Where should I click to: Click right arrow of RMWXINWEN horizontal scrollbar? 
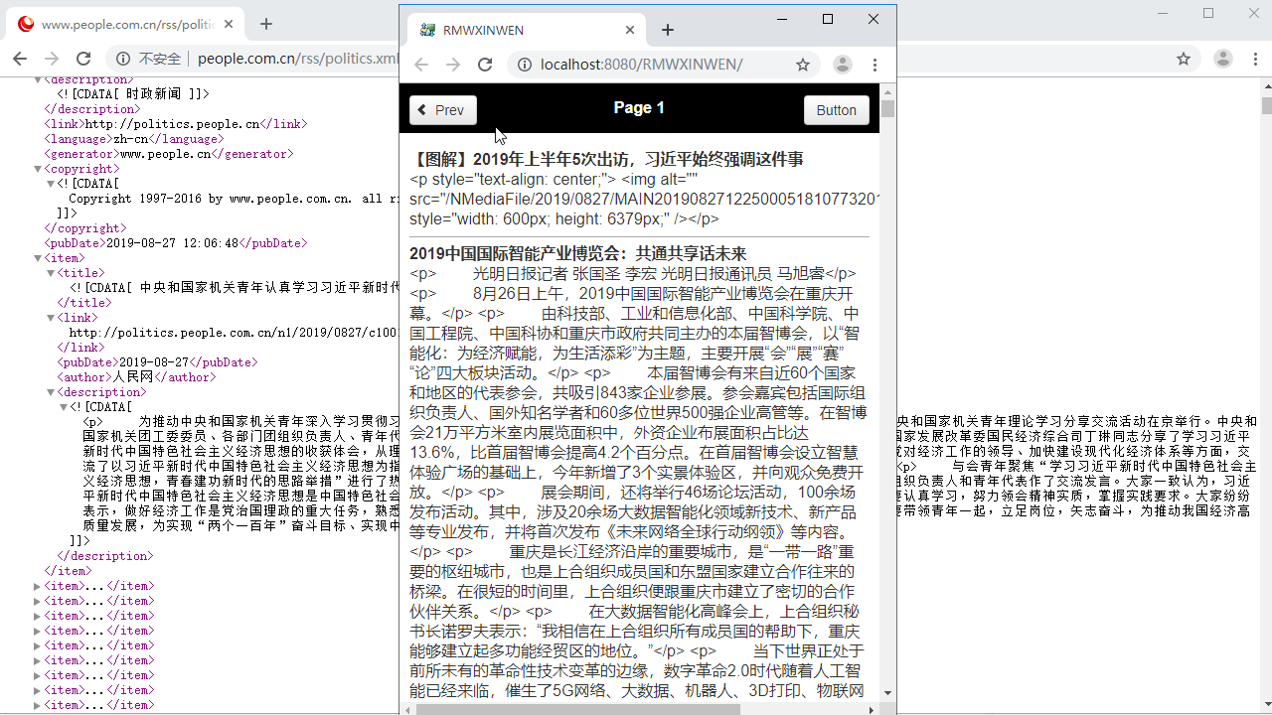872,709
